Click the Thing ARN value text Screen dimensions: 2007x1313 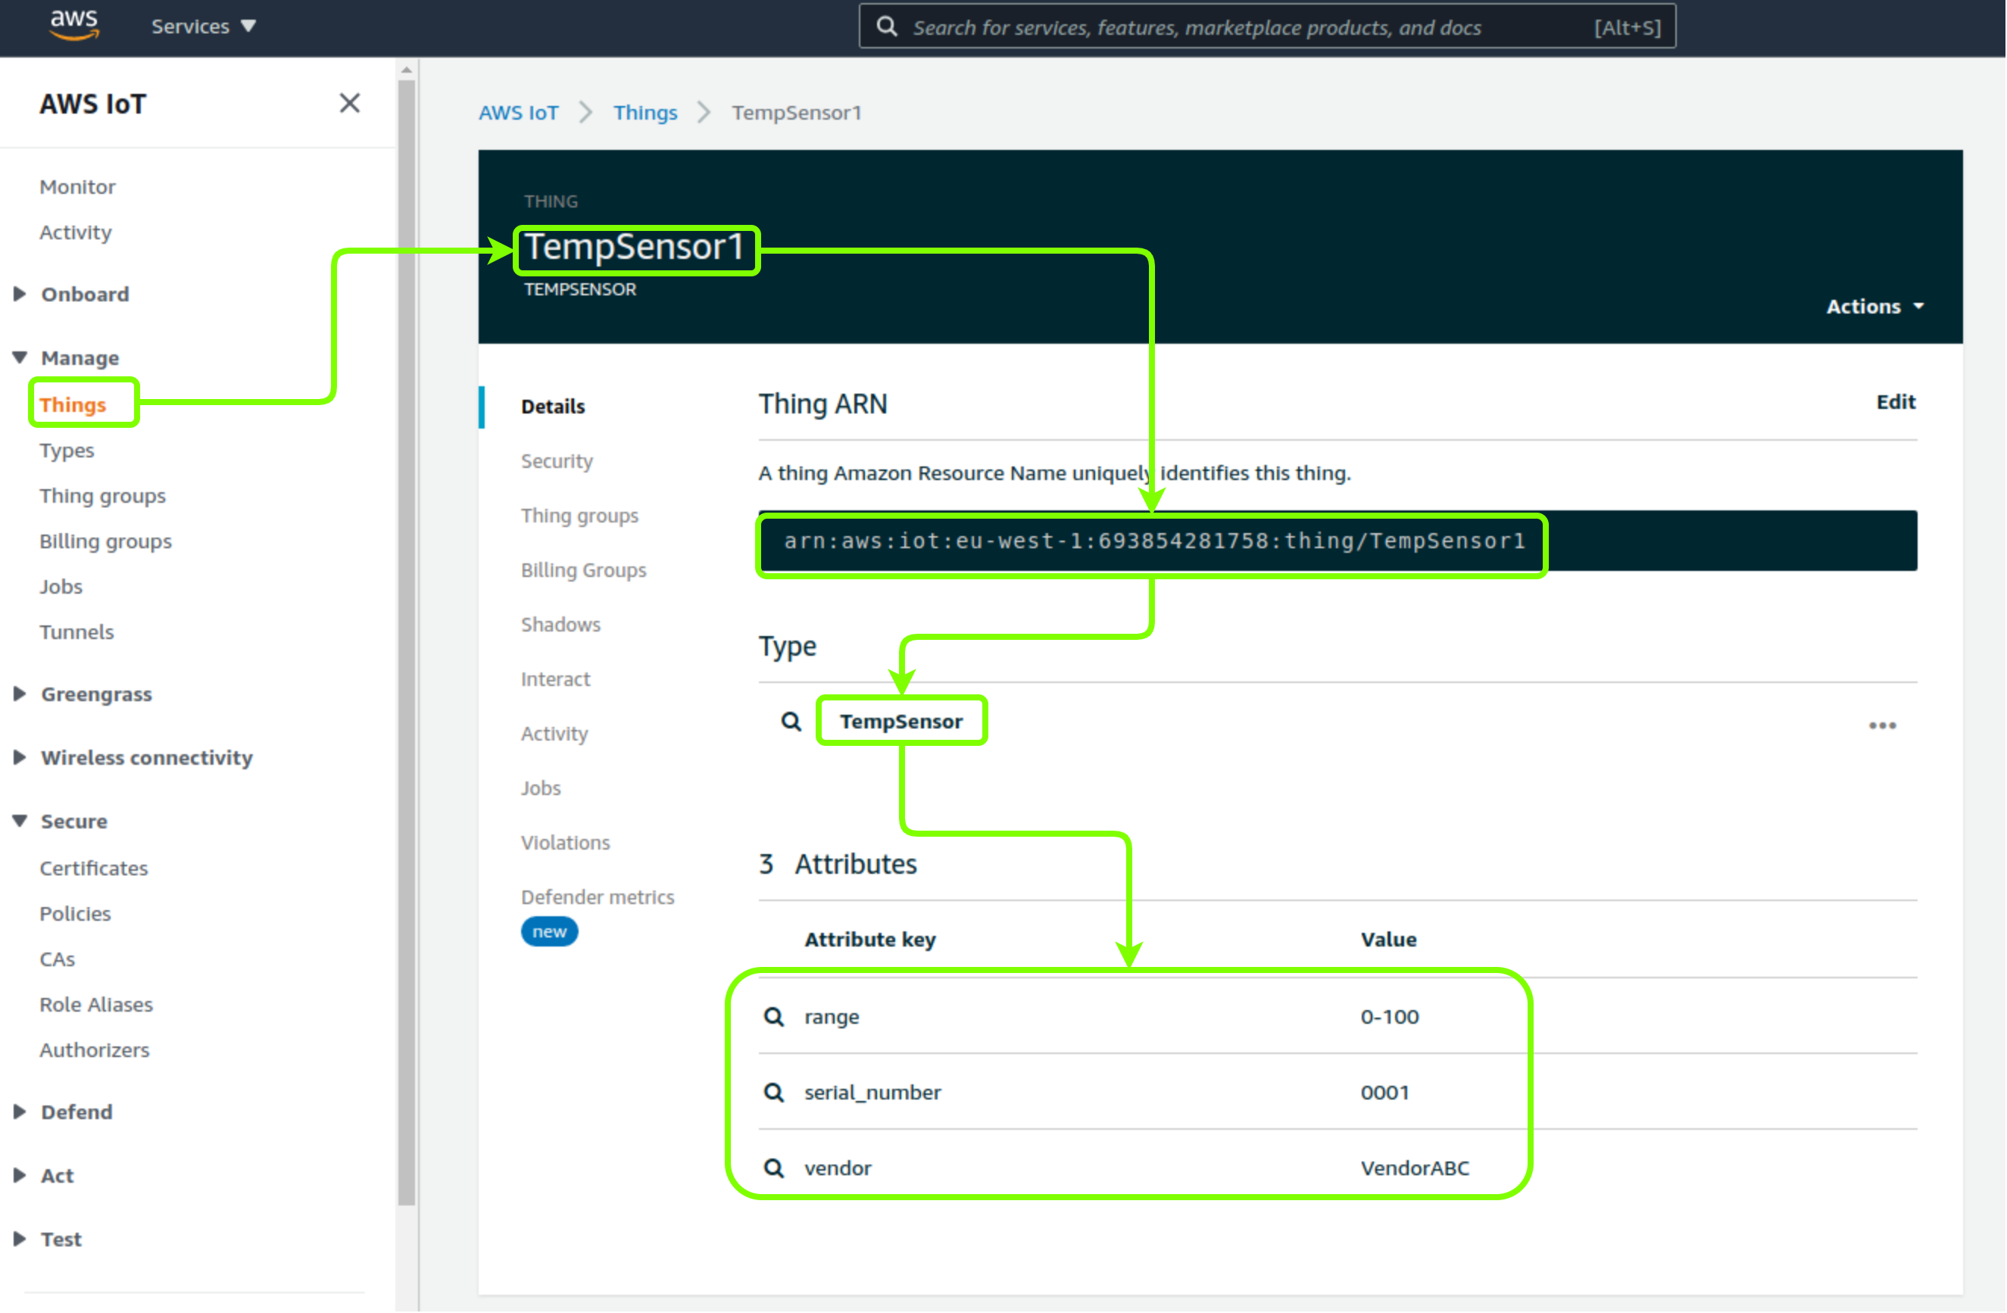[x=1153, y=541]
